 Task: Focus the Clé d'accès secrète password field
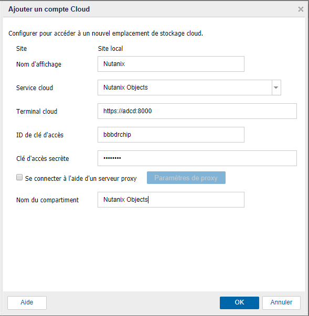tap(197, 158)
